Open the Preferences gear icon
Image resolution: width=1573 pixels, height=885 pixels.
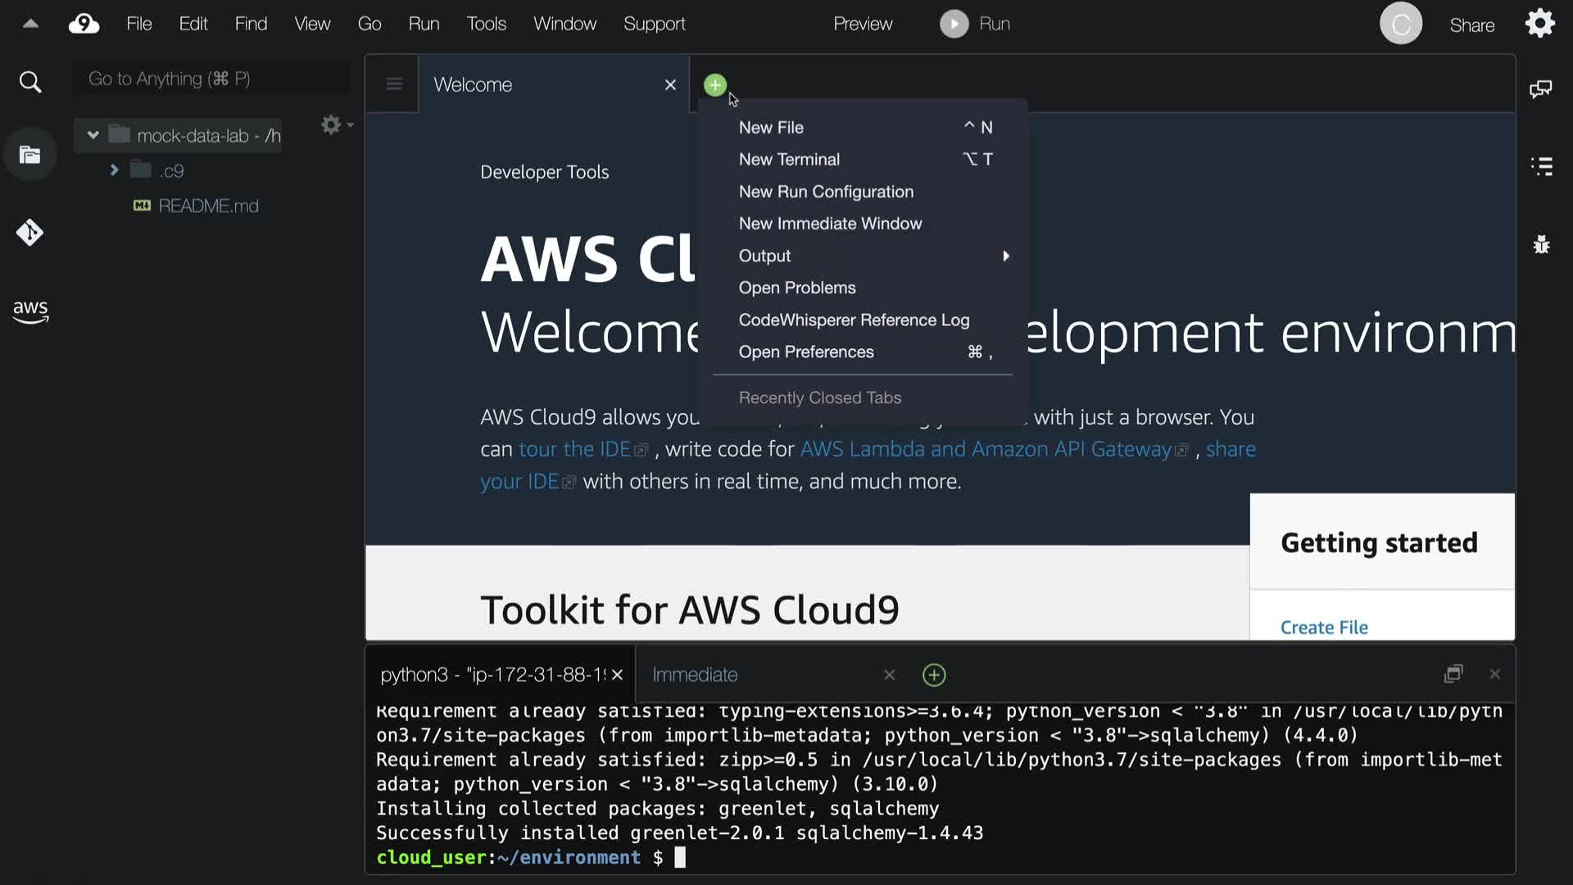(1540, 24)
